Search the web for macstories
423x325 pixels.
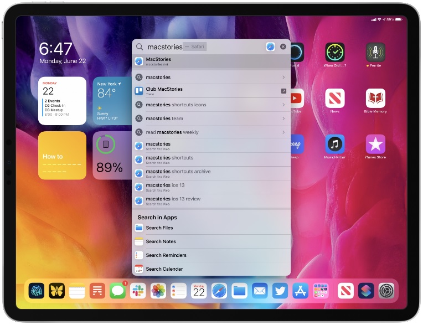click(x=211, y=146)
